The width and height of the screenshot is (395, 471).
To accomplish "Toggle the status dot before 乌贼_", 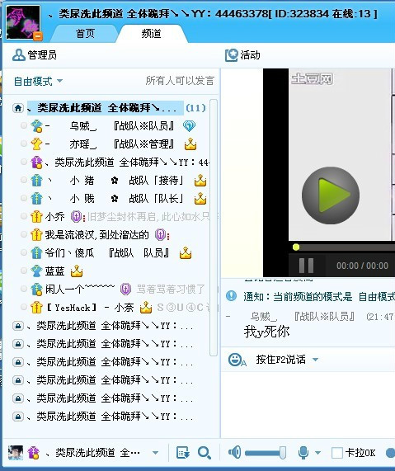I will [24, 125].
